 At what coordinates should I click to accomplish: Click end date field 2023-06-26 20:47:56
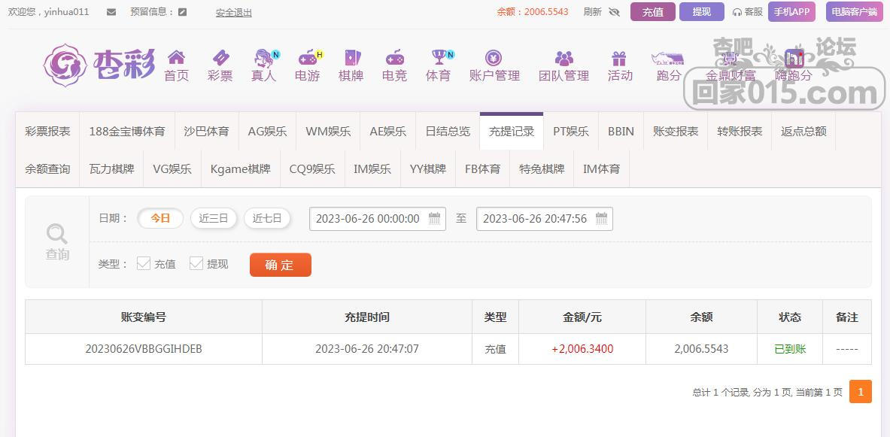pos(545,218)
